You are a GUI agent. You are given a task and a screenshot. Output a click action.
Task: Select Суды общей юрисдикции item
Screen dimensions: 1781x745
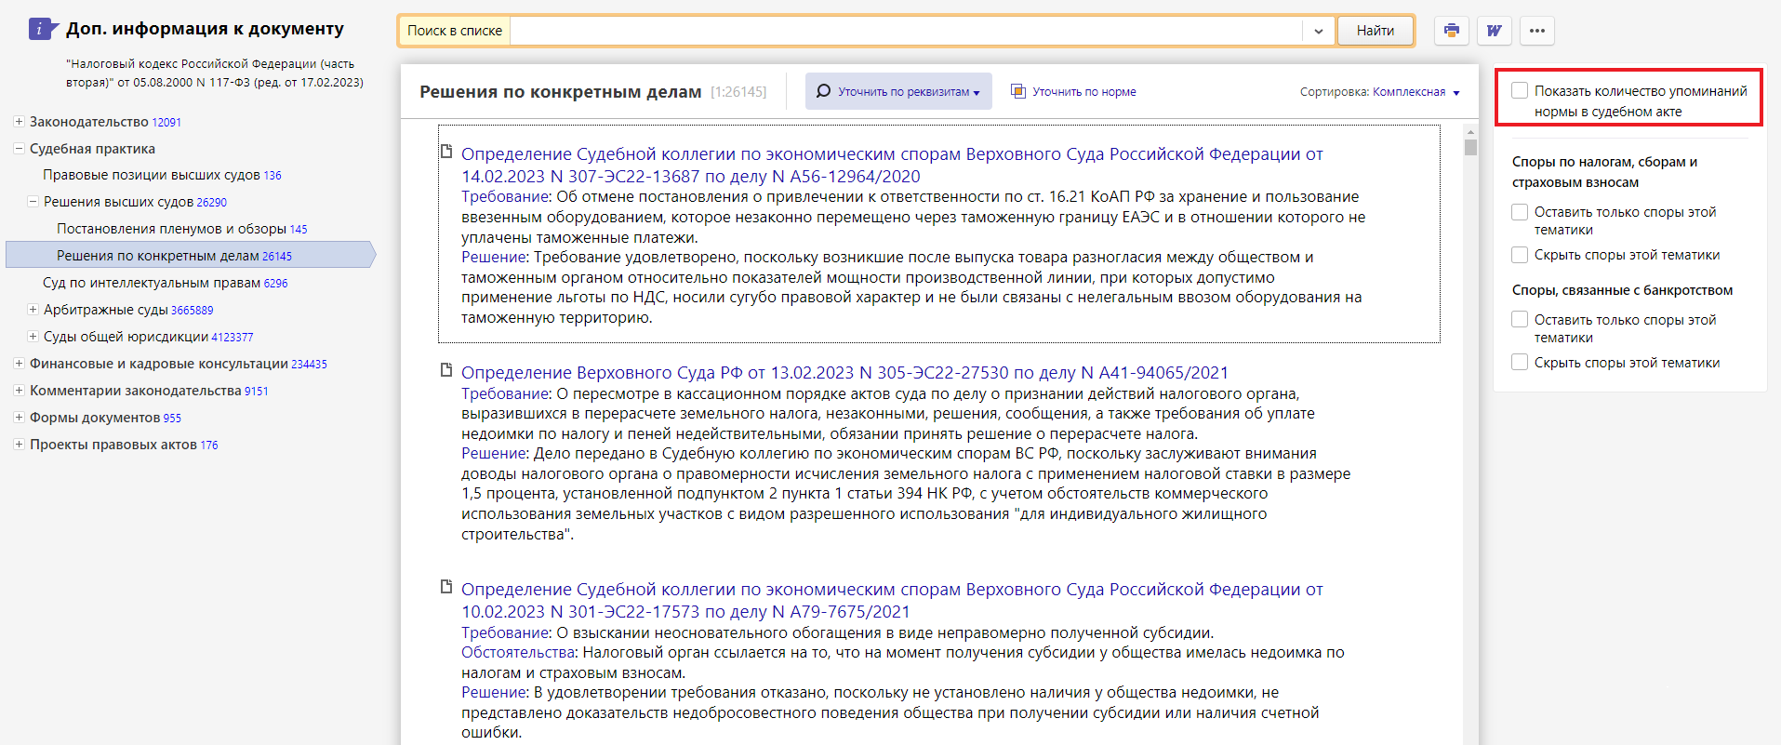click(148, 337)
